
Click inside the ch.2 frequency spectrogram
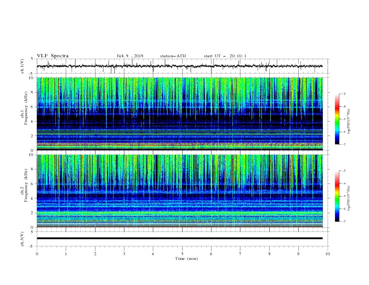(x=179, y=191)
